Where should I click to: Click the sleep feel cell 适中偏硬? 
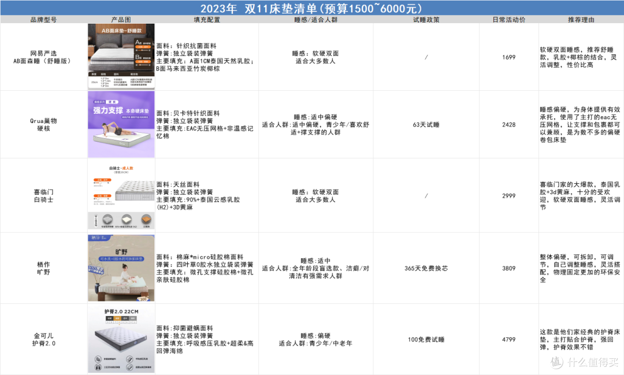coord(315,124)
